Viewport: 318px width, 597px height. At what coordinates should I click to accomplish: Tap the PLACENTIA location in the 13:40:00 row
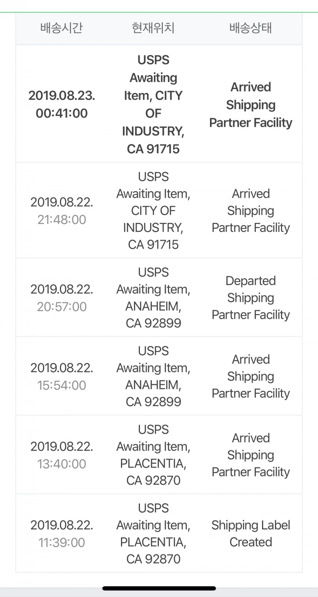point(153,455)
